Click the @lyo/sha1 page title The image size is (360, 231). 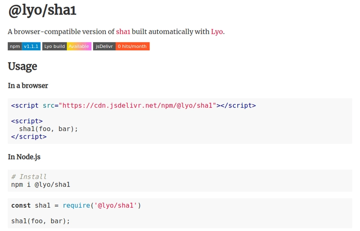(42, 10)
